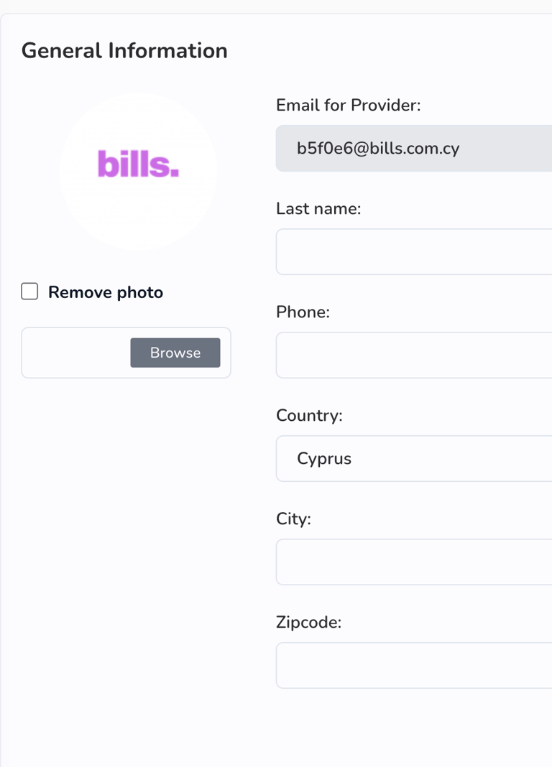Image resolution: width=552 pixels, height=767 pixels.
Task: Click the "Last name:" label
Action: [318, 209]
